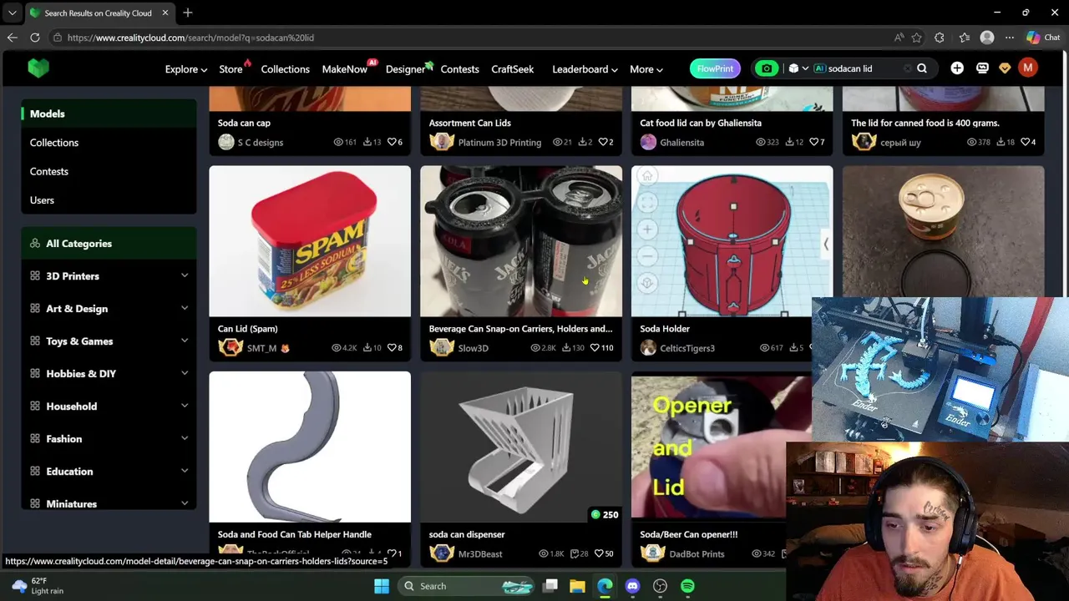Screen dimensions: 1069x601
Task: Open the red M profile avatar
Action: [x=1028, y=68]
